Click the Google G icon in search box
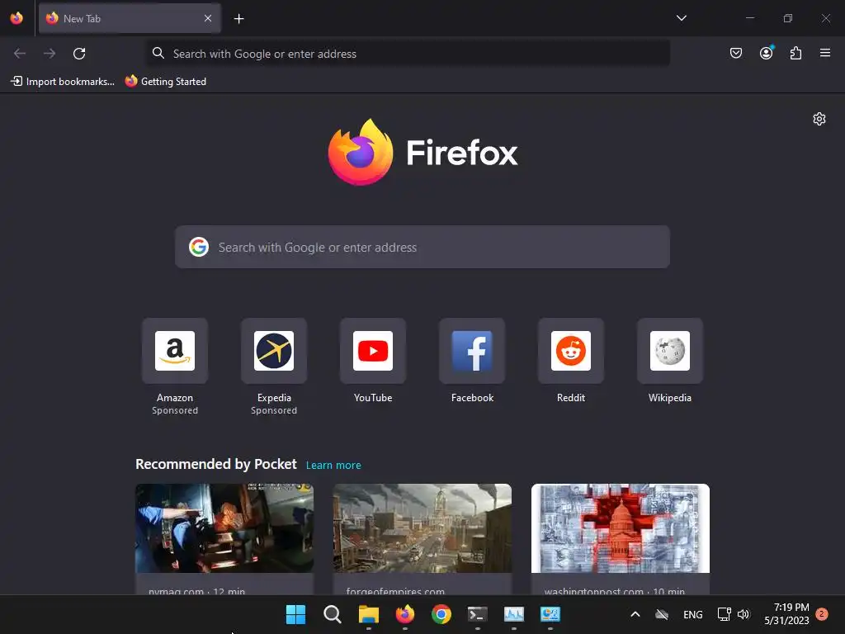845x634 pixels. tap(199, 247)
